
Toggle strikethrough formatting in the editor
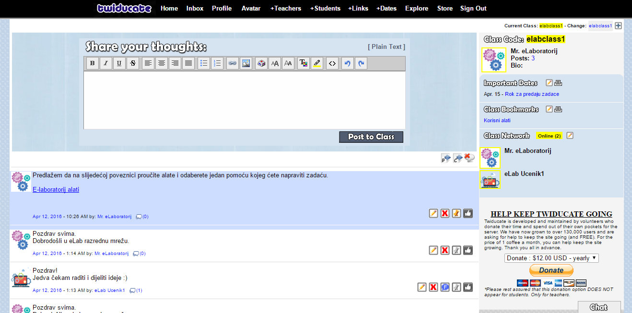(133, 63)
